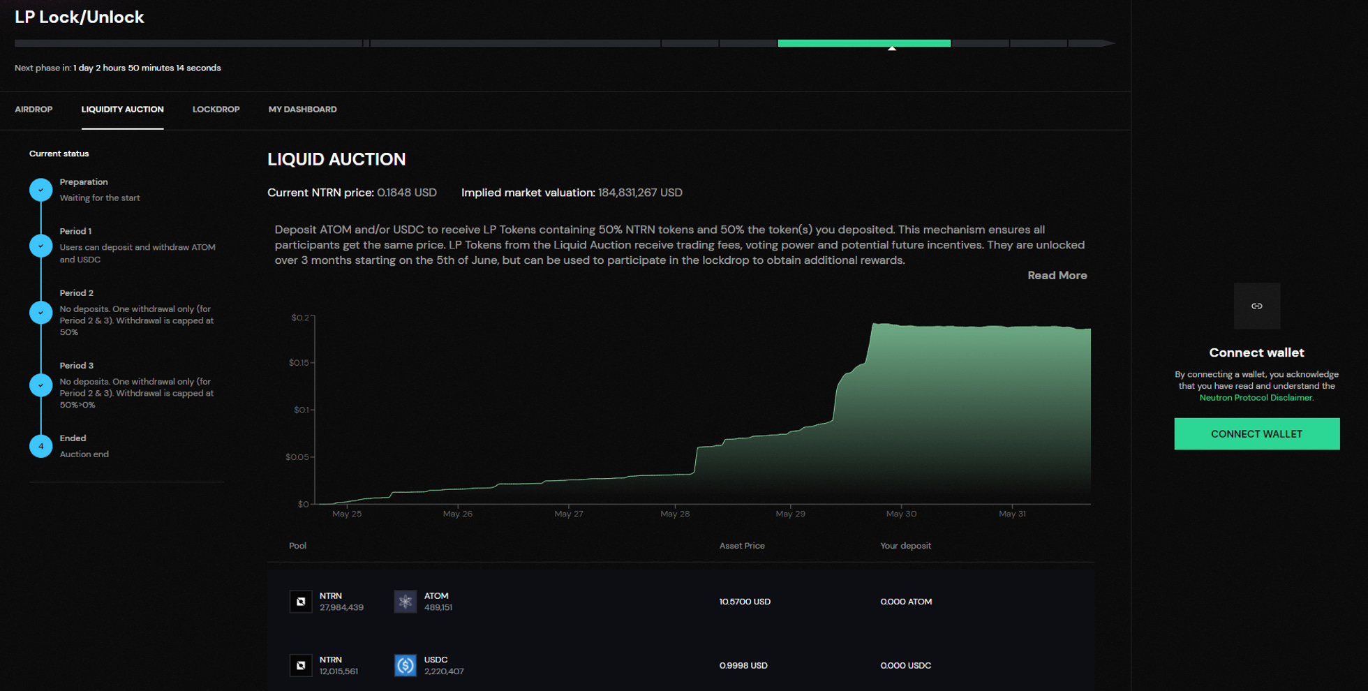Image resolution: width=1368 pixels, height=691 pixels.
Task: Click the '0.000 USDC' deposit value
Action: (x=906, y=666)
